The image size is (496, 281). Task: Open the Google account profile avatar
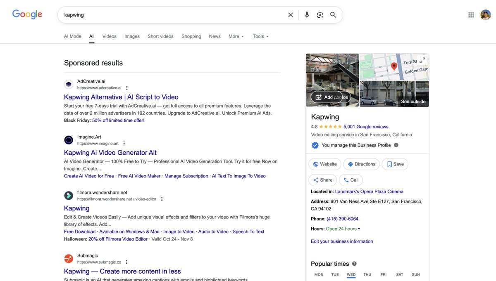(486, 15)
